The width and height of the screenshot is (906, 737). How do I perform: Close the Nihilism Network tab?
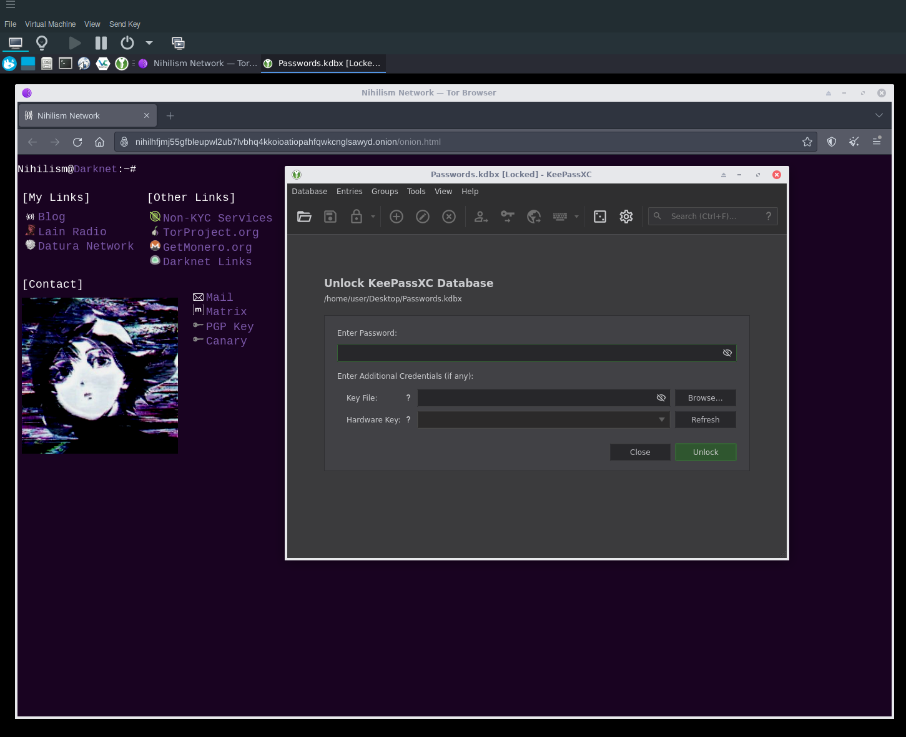[147, 115]
